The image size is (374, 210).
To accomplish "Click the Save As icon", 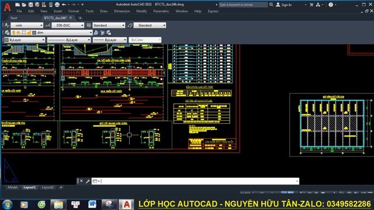I will (37, 5).
